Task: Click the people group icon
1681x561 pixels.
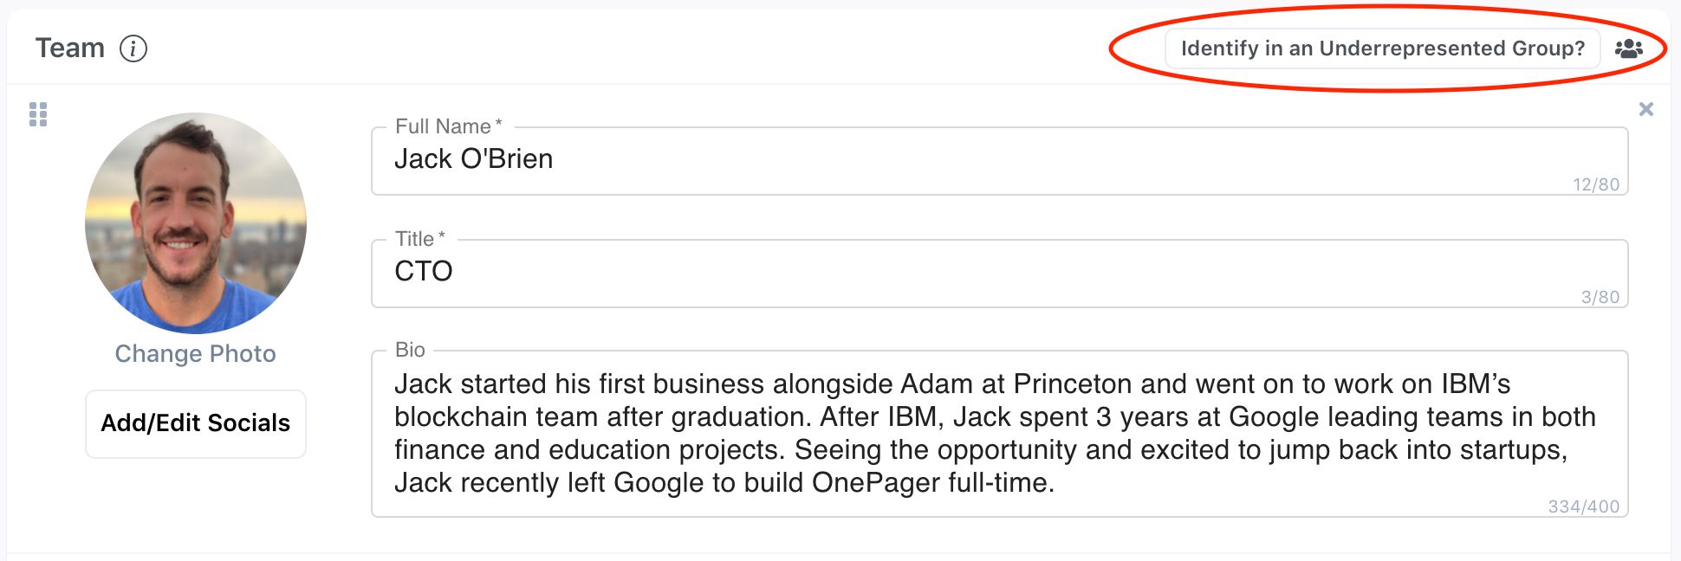Action: pos(1629,48)
